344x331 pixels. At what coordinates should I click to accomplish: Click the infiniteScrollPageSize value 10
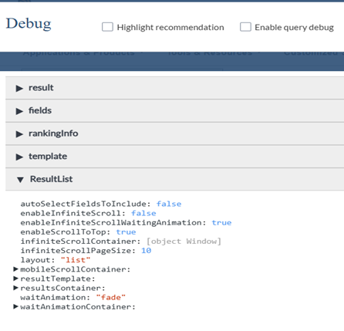click(x=147, y=251)
